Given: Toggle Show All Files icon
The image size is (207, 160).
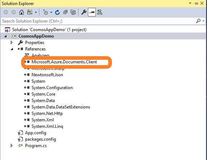Looking at the screenshot, I should [73, 13].
